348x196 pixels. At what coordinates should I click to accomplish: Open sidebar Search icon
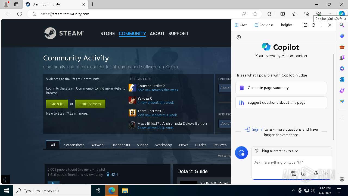click(x=342, y=25)
